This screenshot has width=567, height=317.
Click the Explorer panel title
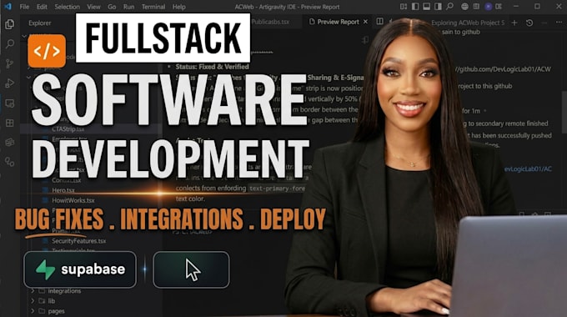click(x=40, y=23)
